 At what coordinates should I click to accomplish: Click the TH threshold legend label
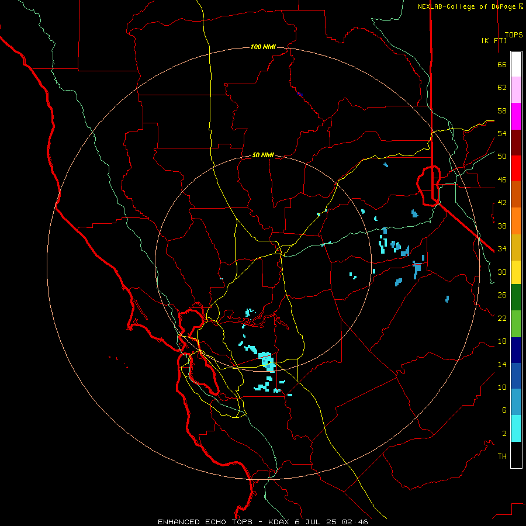[x=502, y=456]
